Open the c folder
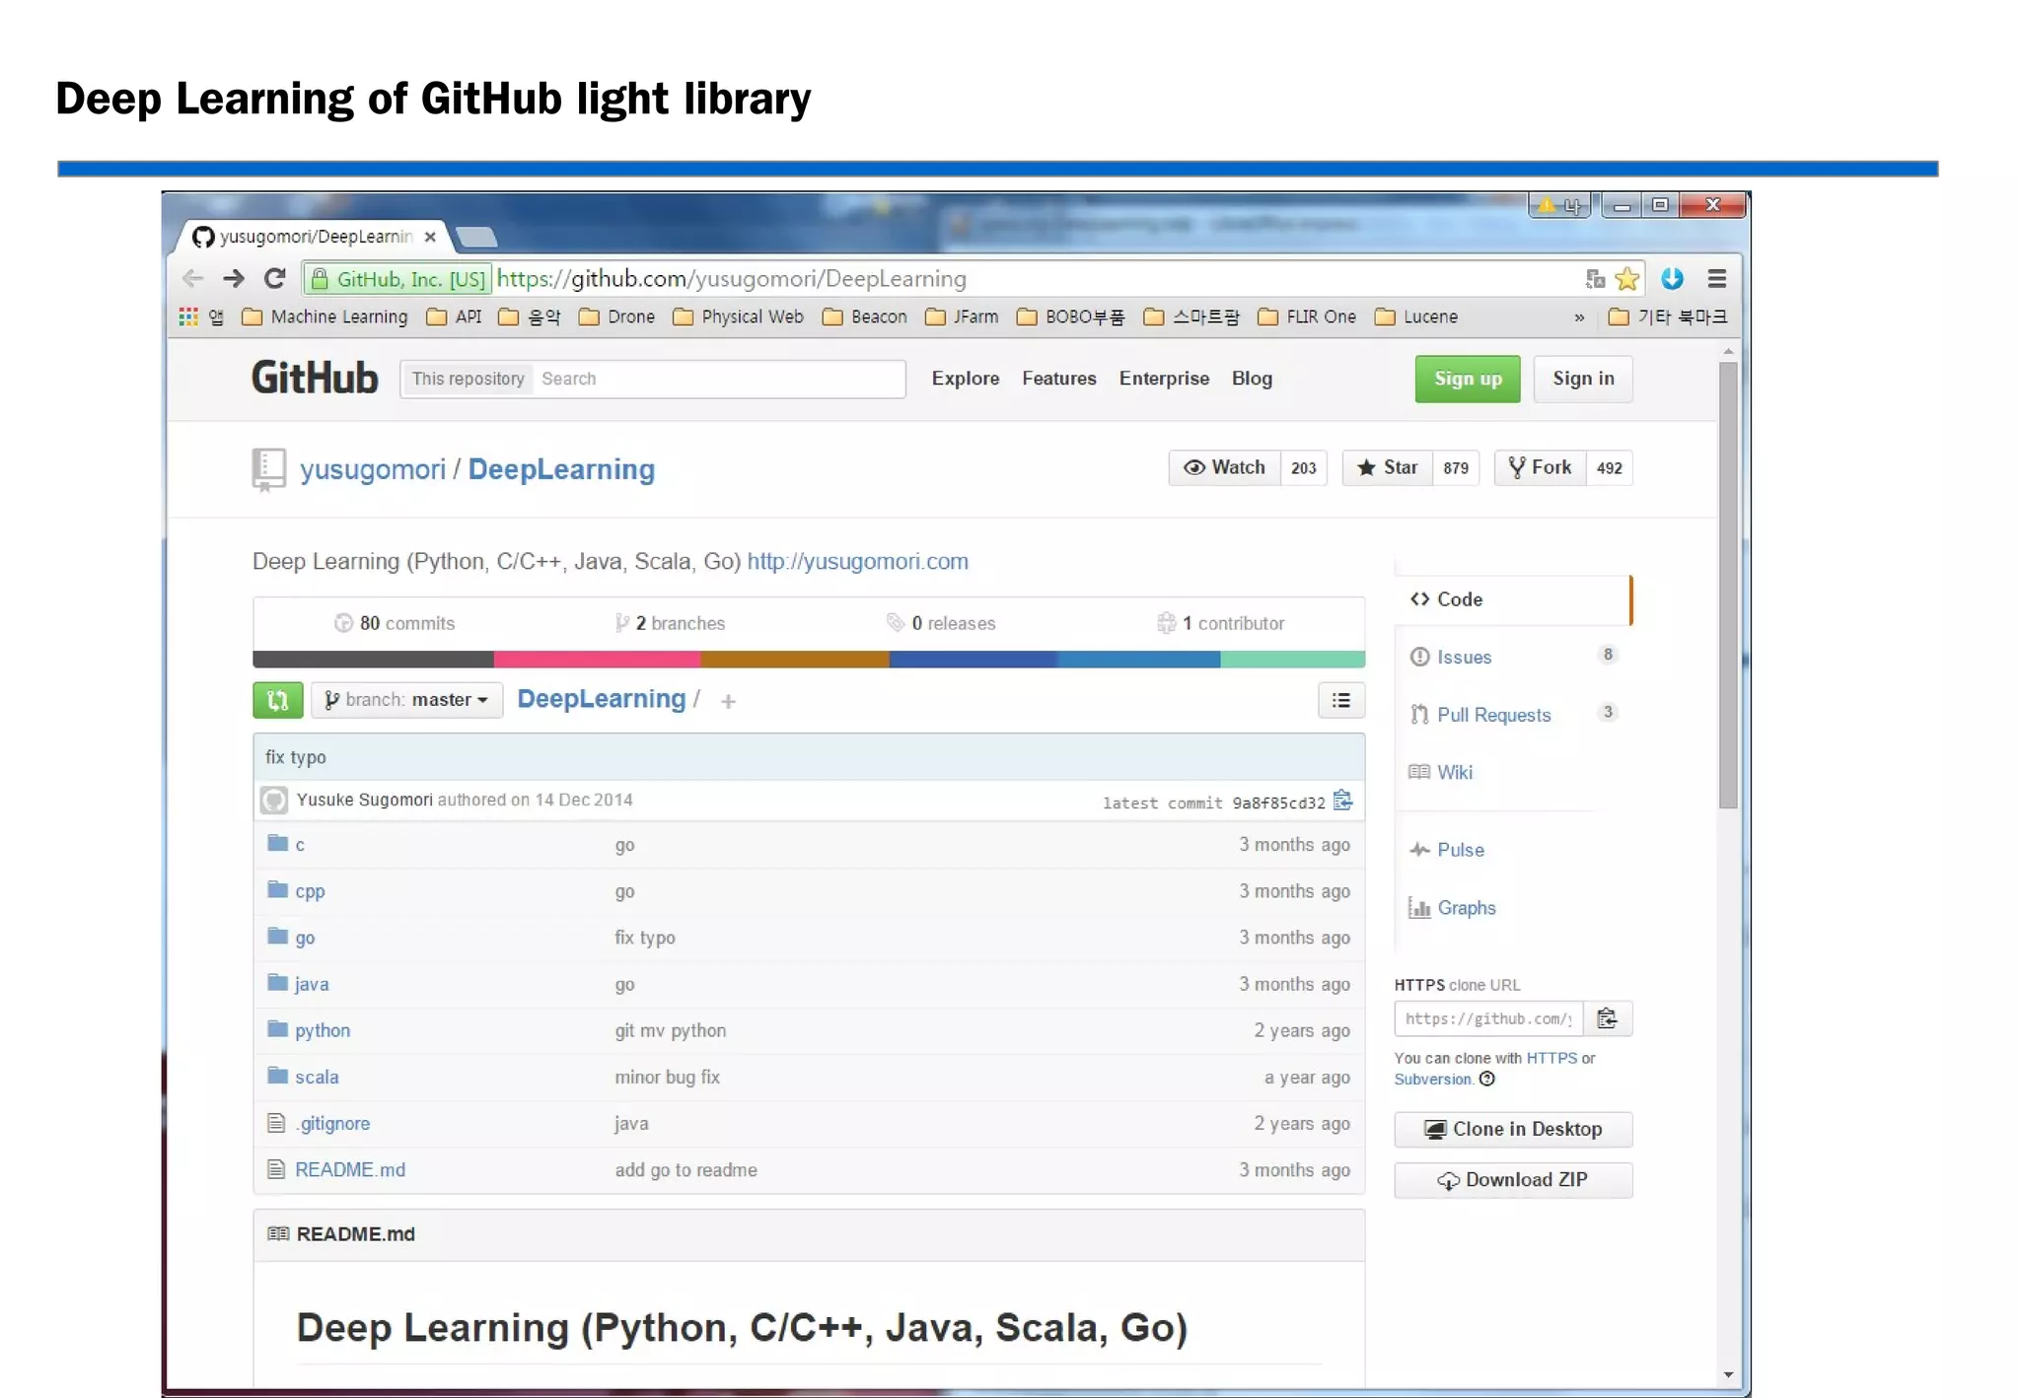Image resolution: width=2020 pixels, height=1398 pixels. click(x=300, y=845)
